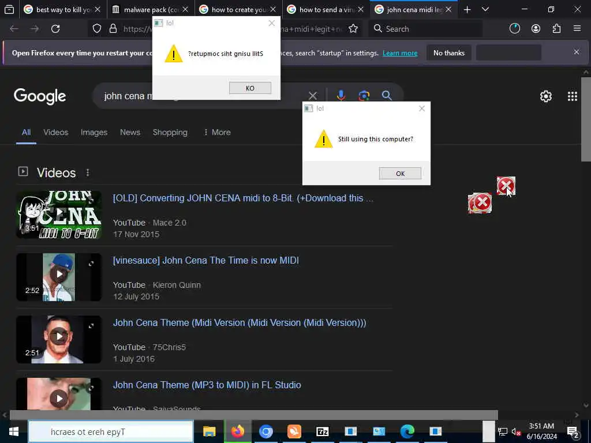This screenshot has width=591, height=443.
Task: Click the network tray icon
Action: [503, 431]
